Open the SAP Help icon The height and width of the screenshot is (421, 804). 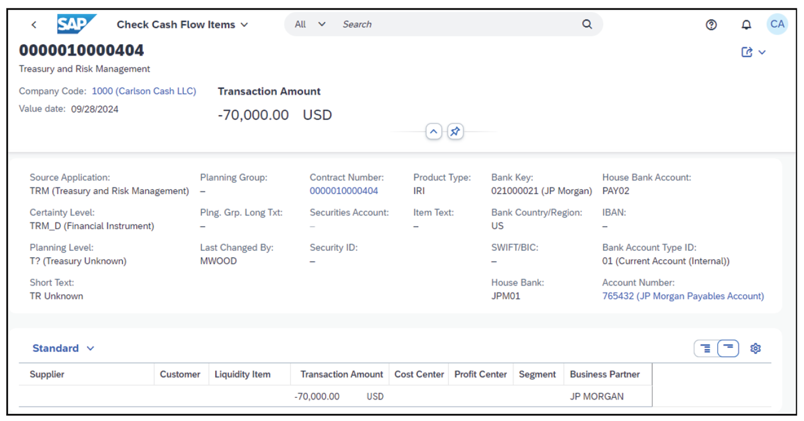(x=711, y=25)
